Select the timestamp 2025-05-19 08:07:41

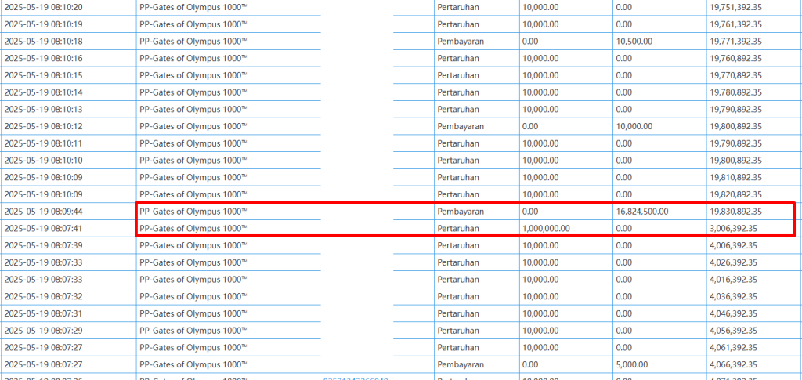click(44, 228)
